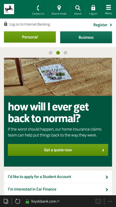Click the lloydsbank.com address bar

pos(45,201)
